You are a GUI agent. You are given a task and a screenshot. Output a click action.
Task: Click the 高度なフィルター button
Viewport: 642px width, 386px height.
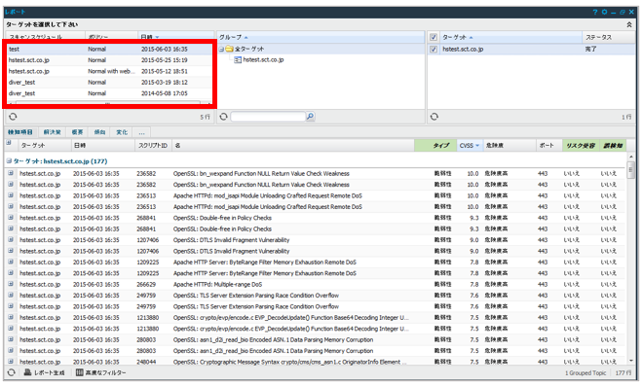101,372
